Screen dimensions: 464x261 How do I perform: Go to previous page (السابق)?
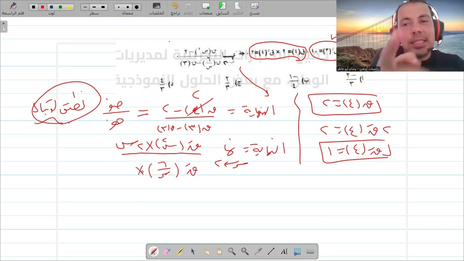223,8
